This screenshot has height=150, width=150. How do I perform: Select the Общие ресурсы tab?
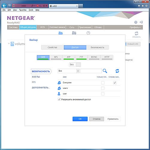tap(28, 27)
